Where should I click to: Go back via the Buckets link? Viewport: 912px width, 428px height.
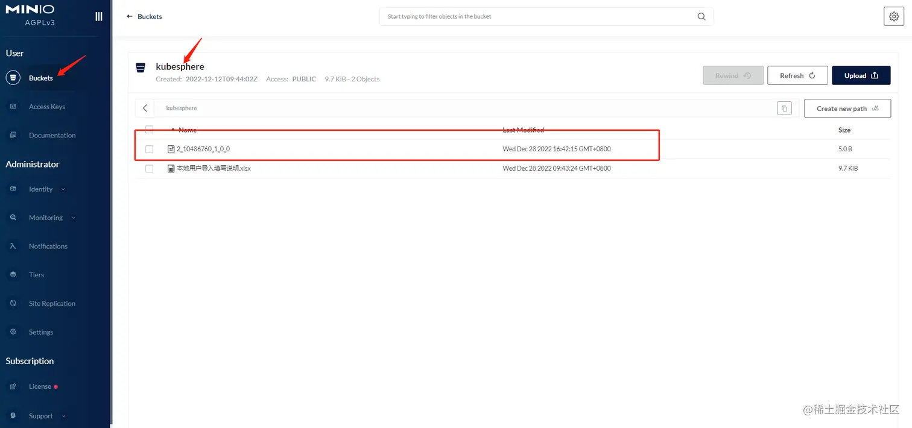coord(150,17)
